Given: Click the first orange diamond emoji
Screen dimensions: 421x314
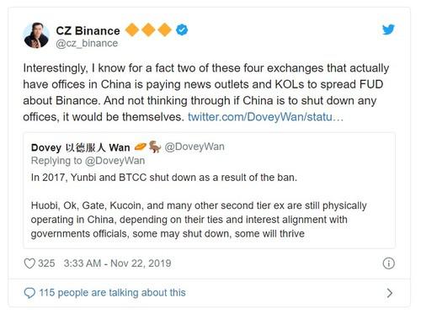Looking at the screenshot, I should tap(131, 29).
